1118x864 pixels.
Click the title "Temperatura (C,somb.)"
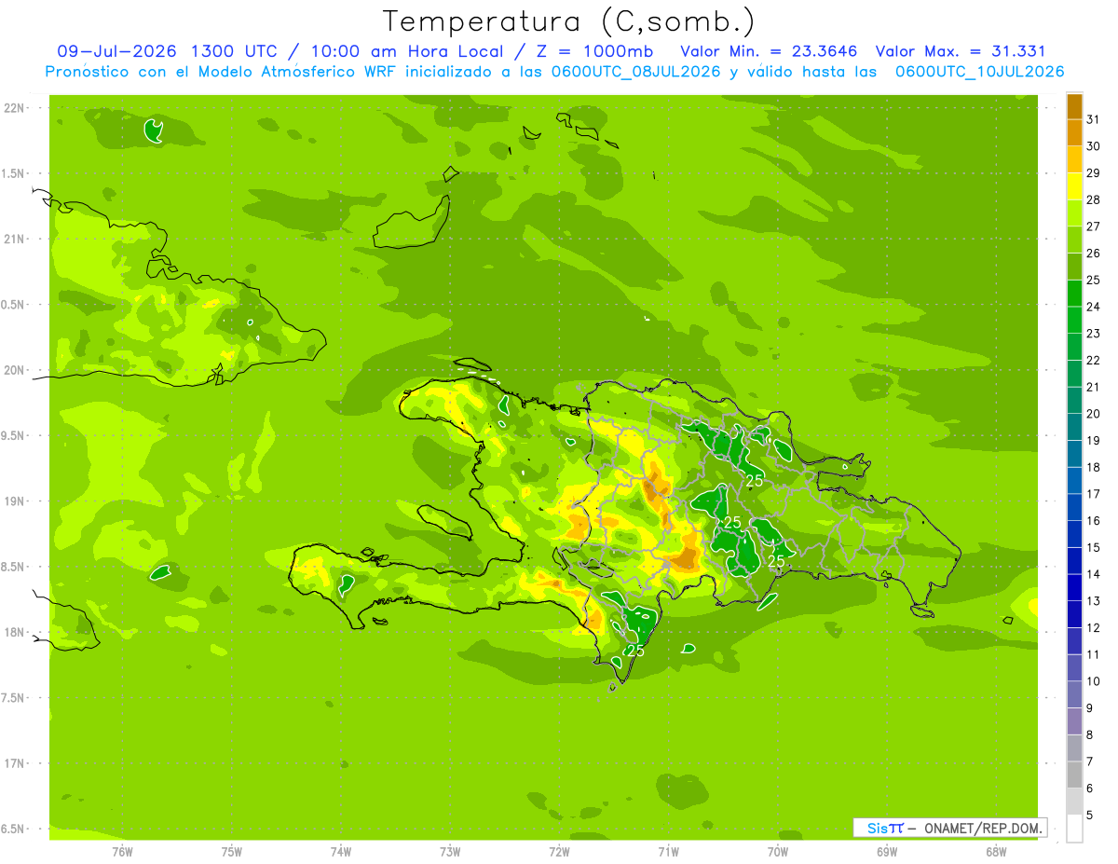tap(568, 21)
